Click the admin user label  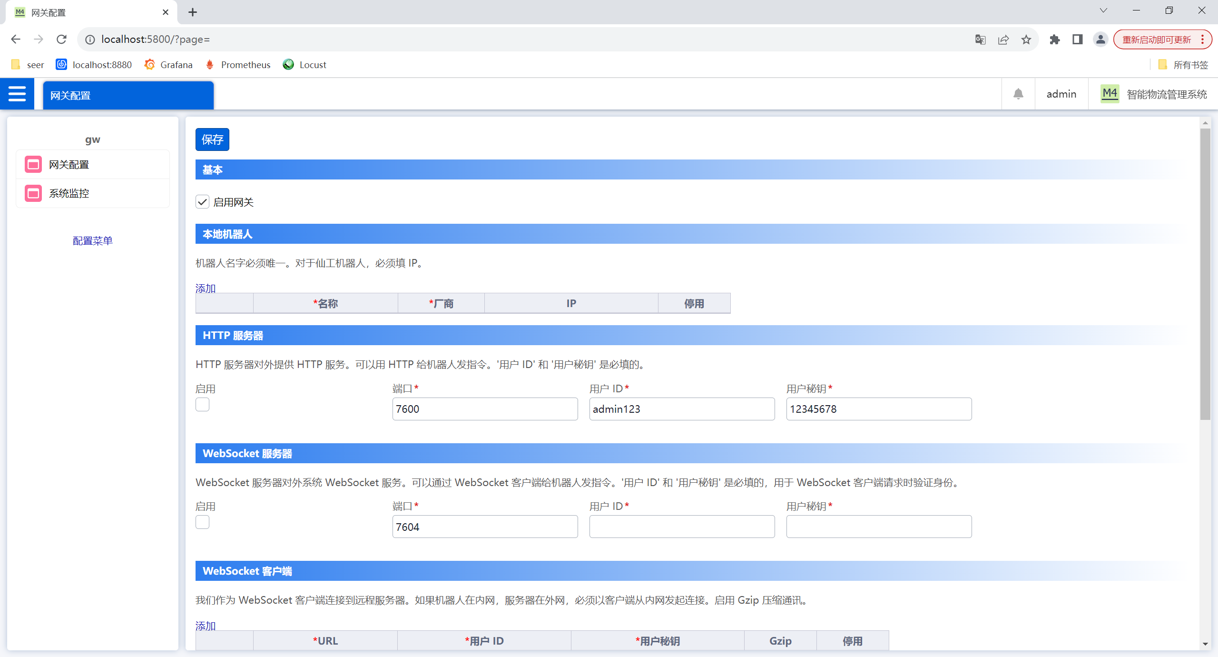(x=1061, y=94)
